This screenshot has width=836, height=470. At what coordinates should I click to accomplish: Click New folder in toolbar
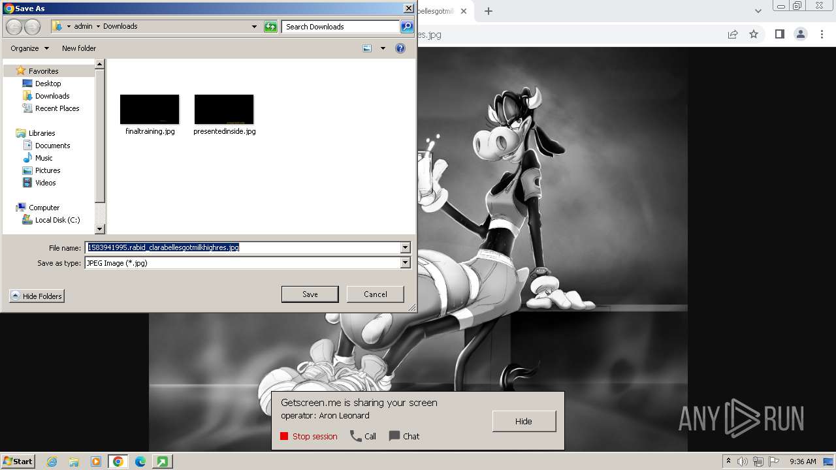pyautogui.click(x=79, y=48)
